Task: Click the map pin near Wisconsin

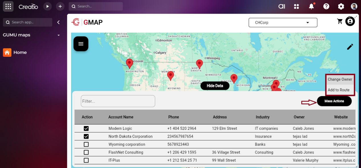Action: click(234, 78)
